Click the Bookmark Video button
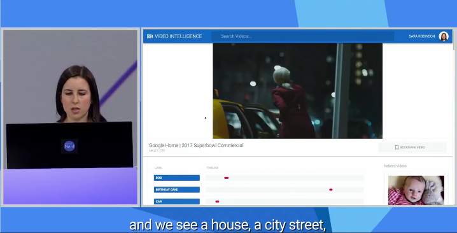 (412, 148)
